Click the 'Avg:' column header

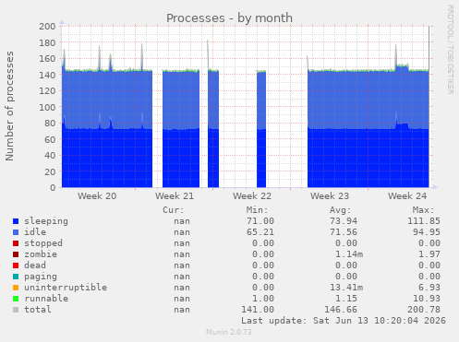pos(340,210)
